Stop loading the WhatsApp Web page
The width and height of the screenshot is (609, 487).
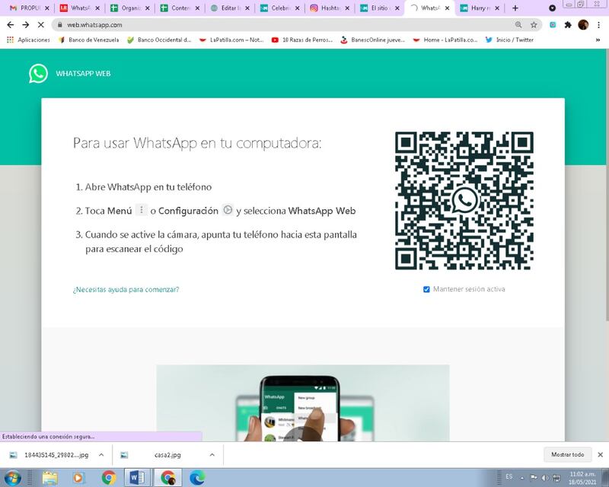coord(41,25)
